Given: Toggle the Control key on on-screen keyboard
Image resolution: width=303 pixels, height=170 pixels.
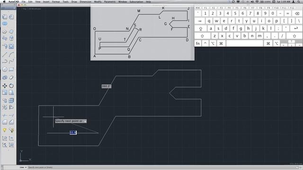Looking at the screenshot, I should [x=205, y=43].
